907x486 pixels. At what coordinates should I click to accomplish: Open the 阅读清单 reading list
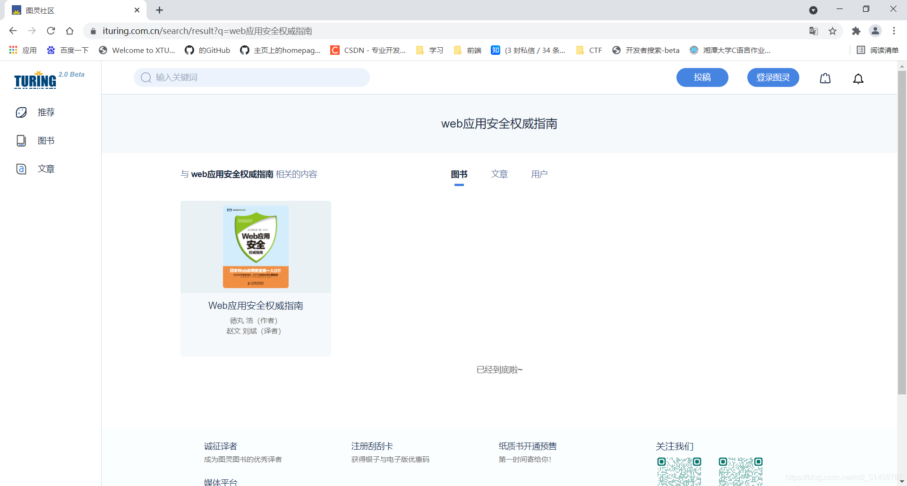tap(878, 50)
